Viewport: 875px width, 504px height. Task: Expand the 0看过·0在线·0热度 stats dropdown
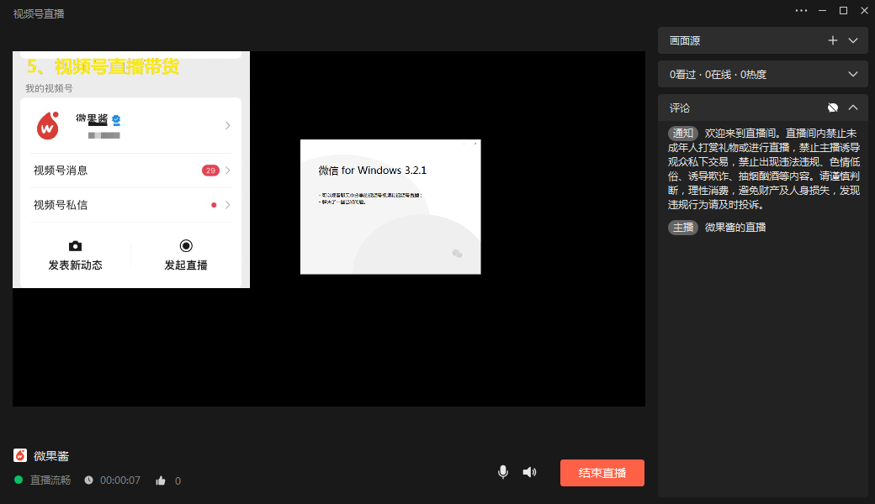[853, 74]
